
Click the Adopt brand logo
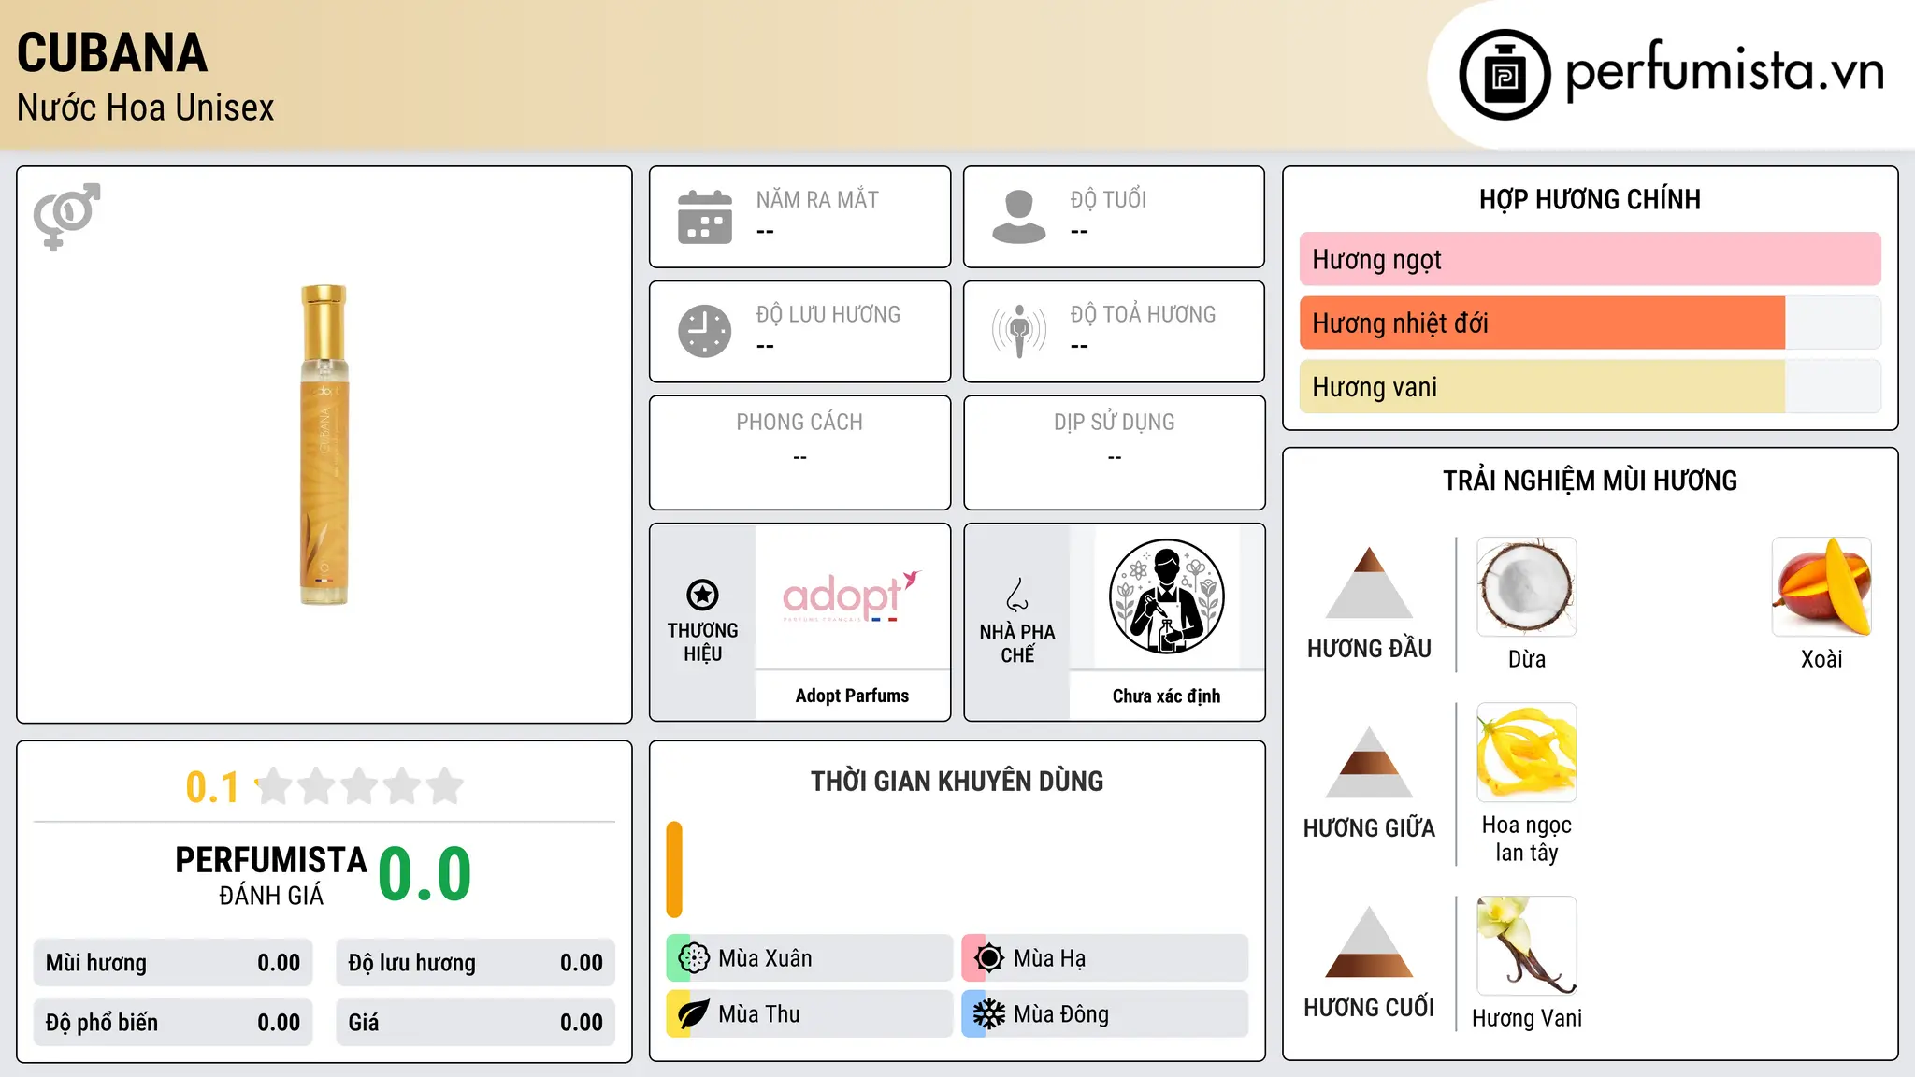coord(852,596)
